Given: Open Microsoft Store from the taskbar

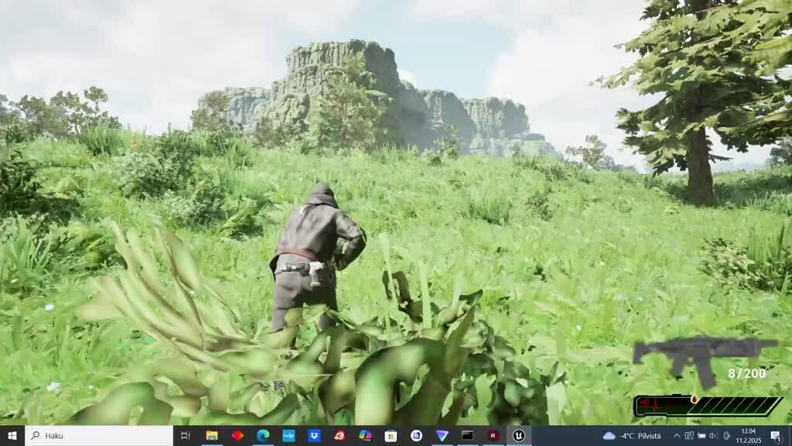Looking at the screenshot, I should 391,436.
